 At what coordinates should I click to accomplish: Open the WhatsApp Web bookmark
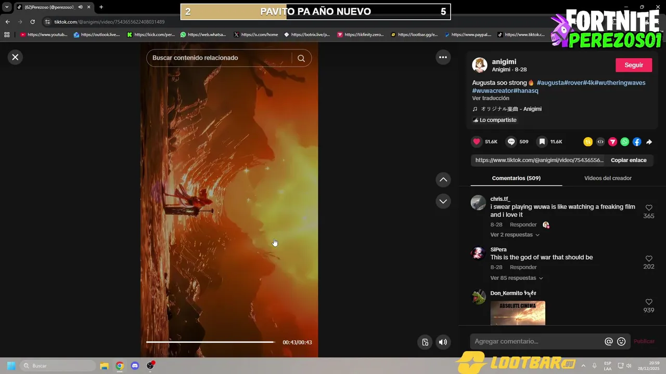(x=203, y=35)
